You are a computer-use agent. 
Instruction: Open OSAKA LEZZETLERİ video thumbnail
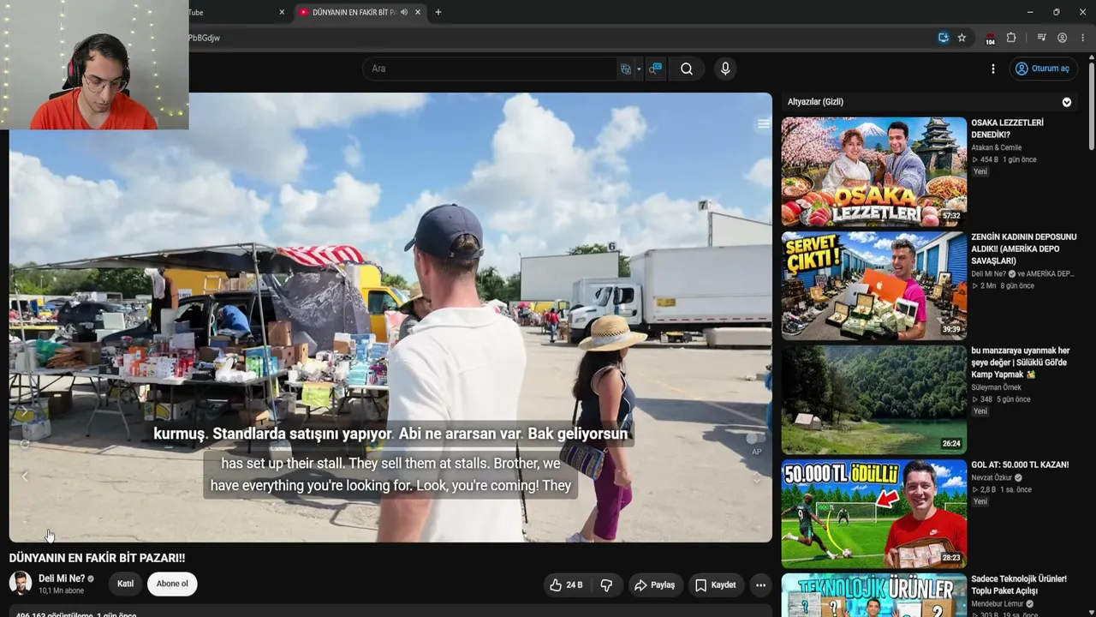[873, 171]
